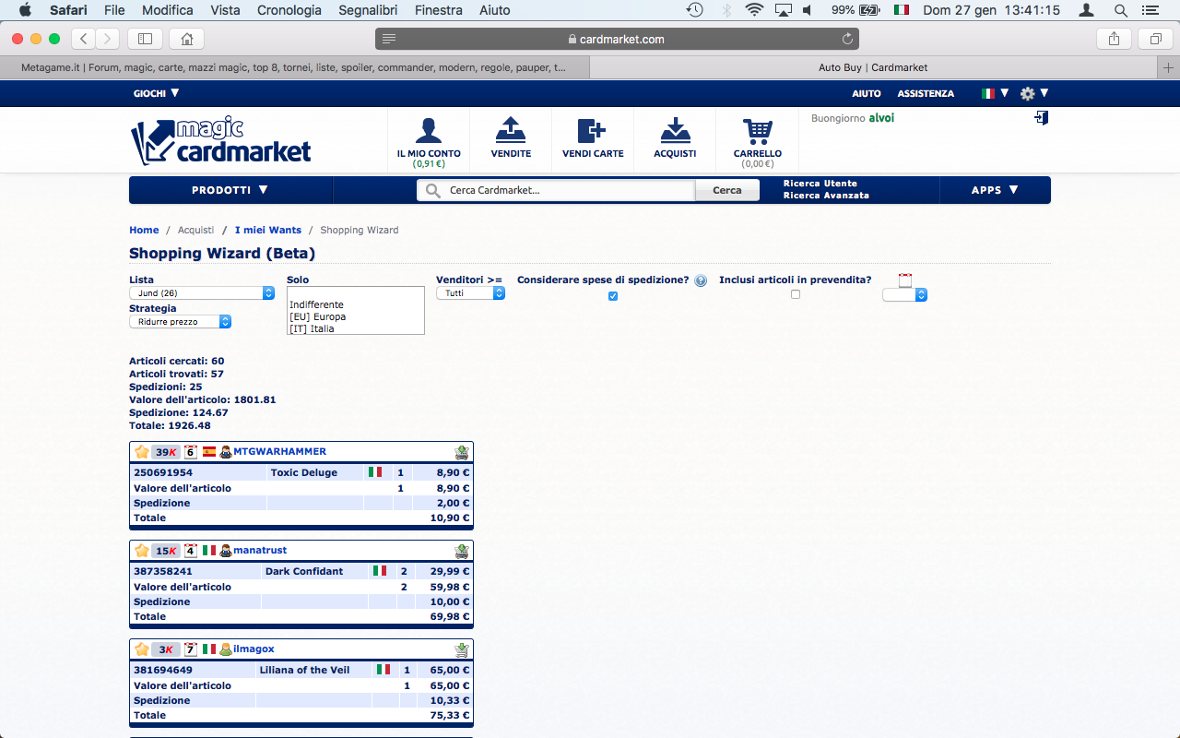The height and width of the screenshot is (738, 1180).
Task: Click Safari's home button
Action: click(187, 39)
